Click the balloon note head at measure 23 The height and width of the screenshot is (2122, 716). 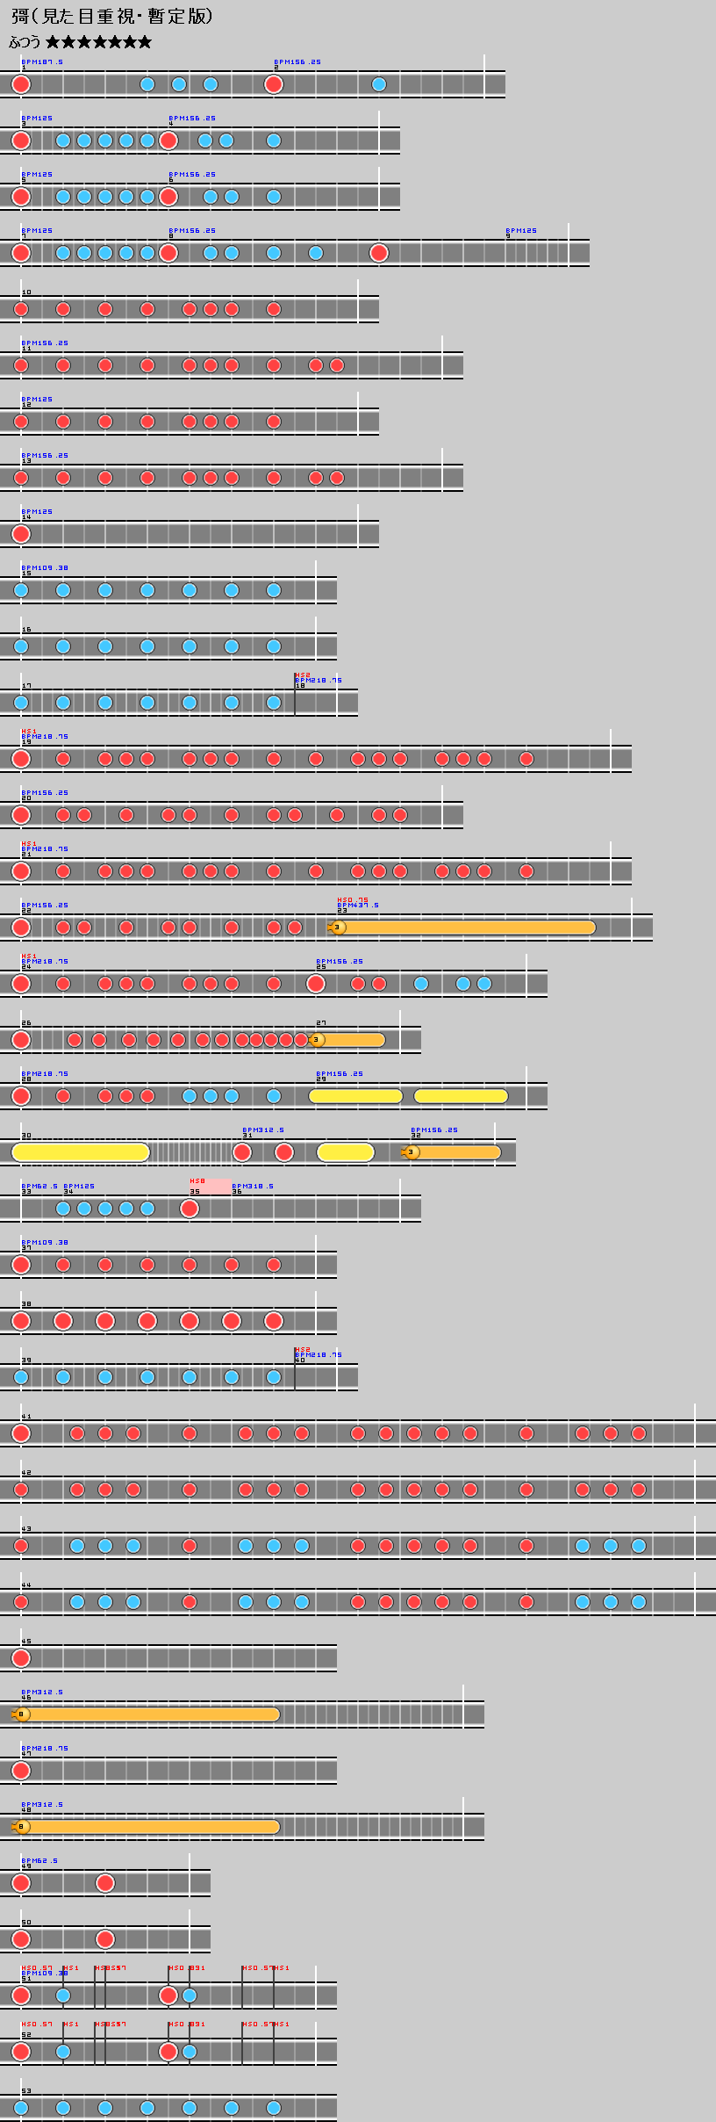click(x=338, y=927)
